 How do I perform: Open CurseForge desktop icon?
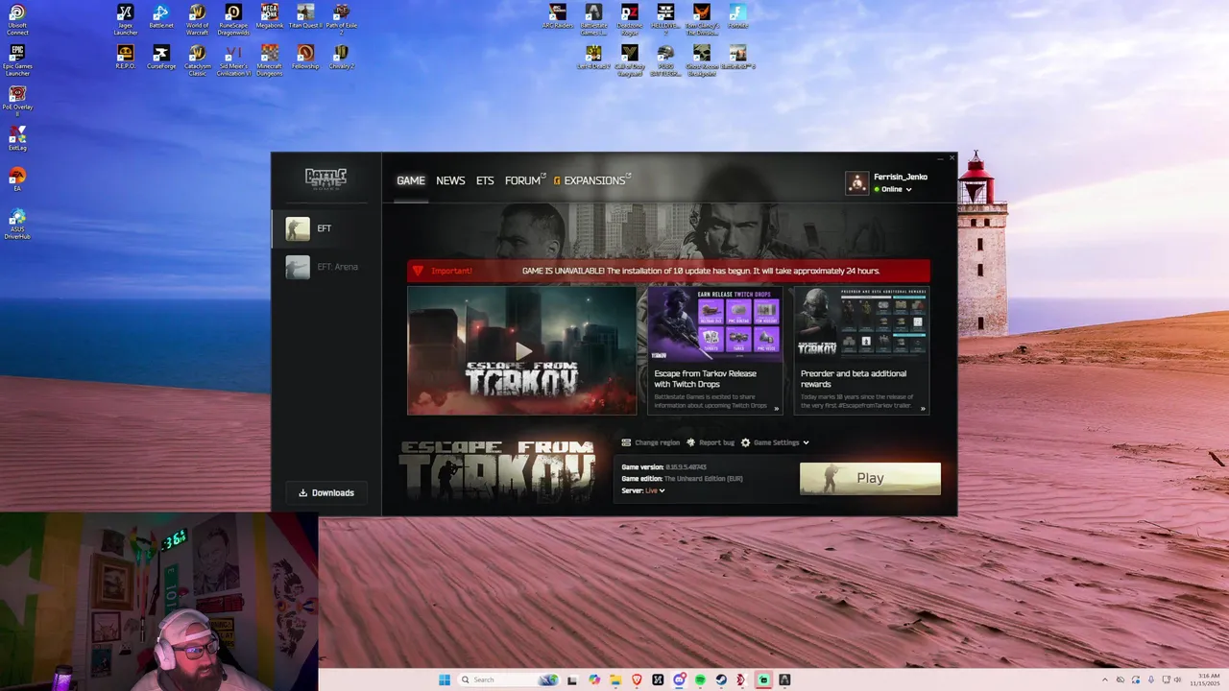click(x=161, y=57)
